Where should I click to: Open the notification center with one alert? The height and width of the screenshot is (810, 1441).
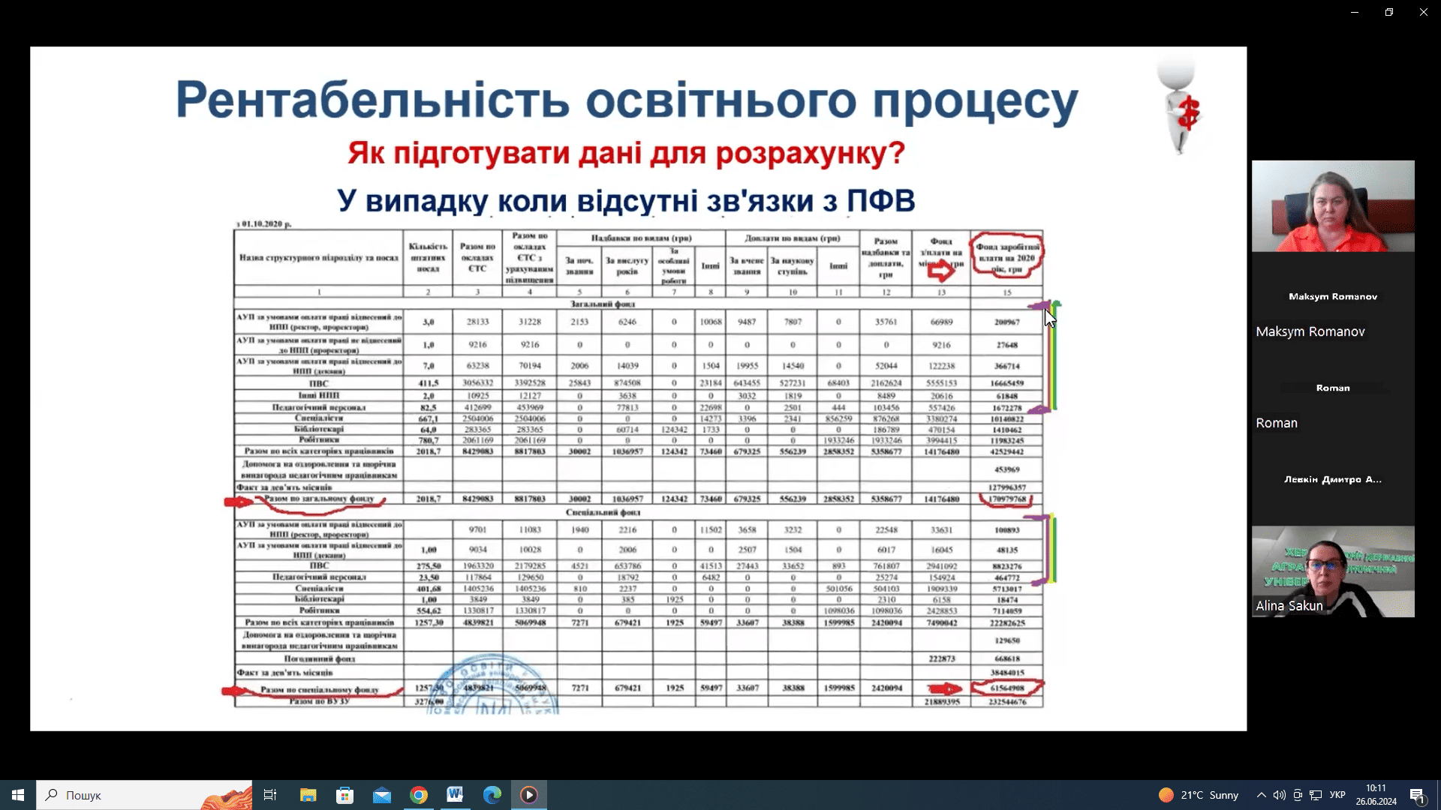click(x=1417, y=795)
